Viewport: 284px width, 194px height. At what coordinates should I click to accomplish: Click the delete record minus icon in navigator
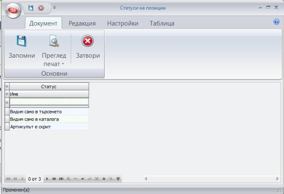coord(75,179)
